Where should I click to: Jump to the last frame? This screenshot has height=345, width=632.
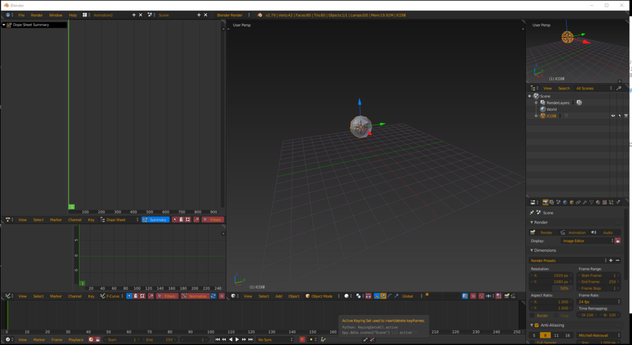[251, 339]
